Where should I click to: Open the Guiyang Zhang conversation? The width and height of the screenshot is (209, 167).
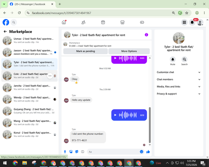click(x=29, y=111)
